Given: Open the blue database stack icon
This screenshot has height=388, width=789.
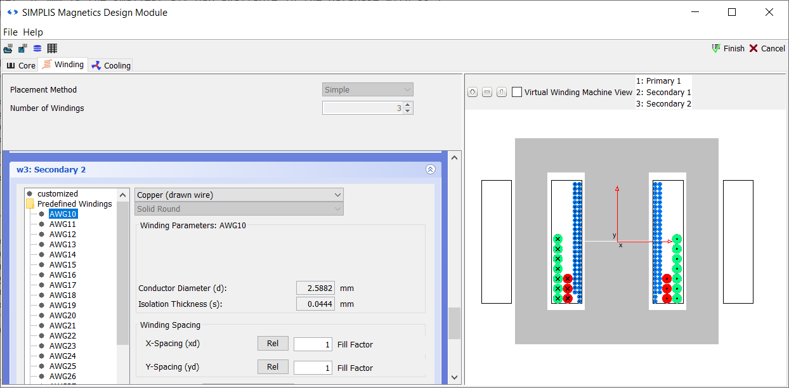Looking at the screenshot, I should click(x=37, y=49).
